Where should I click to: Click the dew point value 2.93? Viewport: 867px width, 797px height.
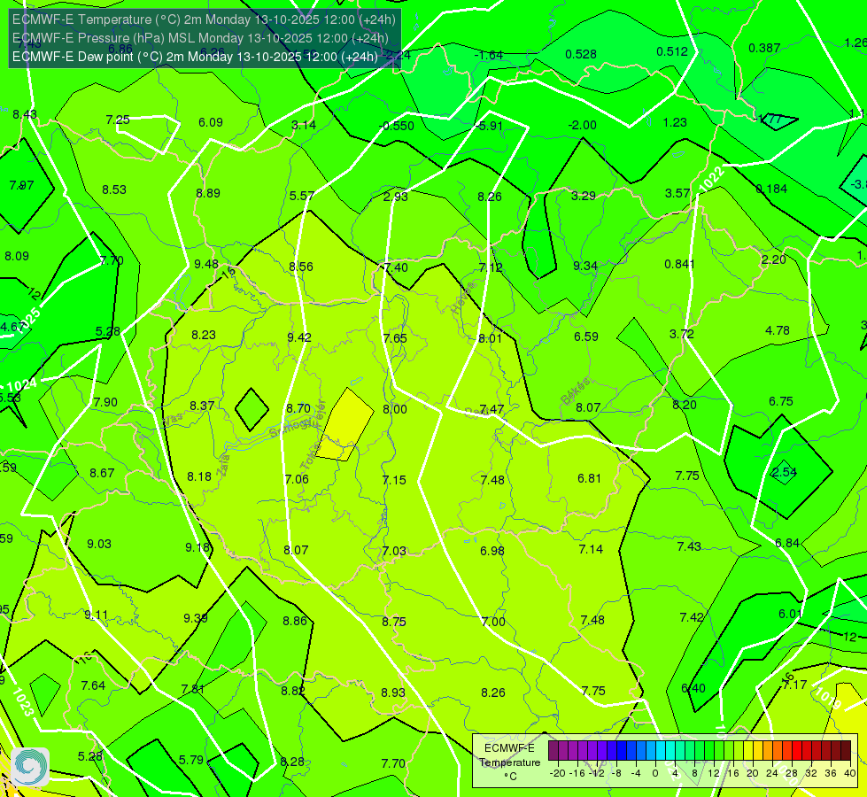coord(395,197)
